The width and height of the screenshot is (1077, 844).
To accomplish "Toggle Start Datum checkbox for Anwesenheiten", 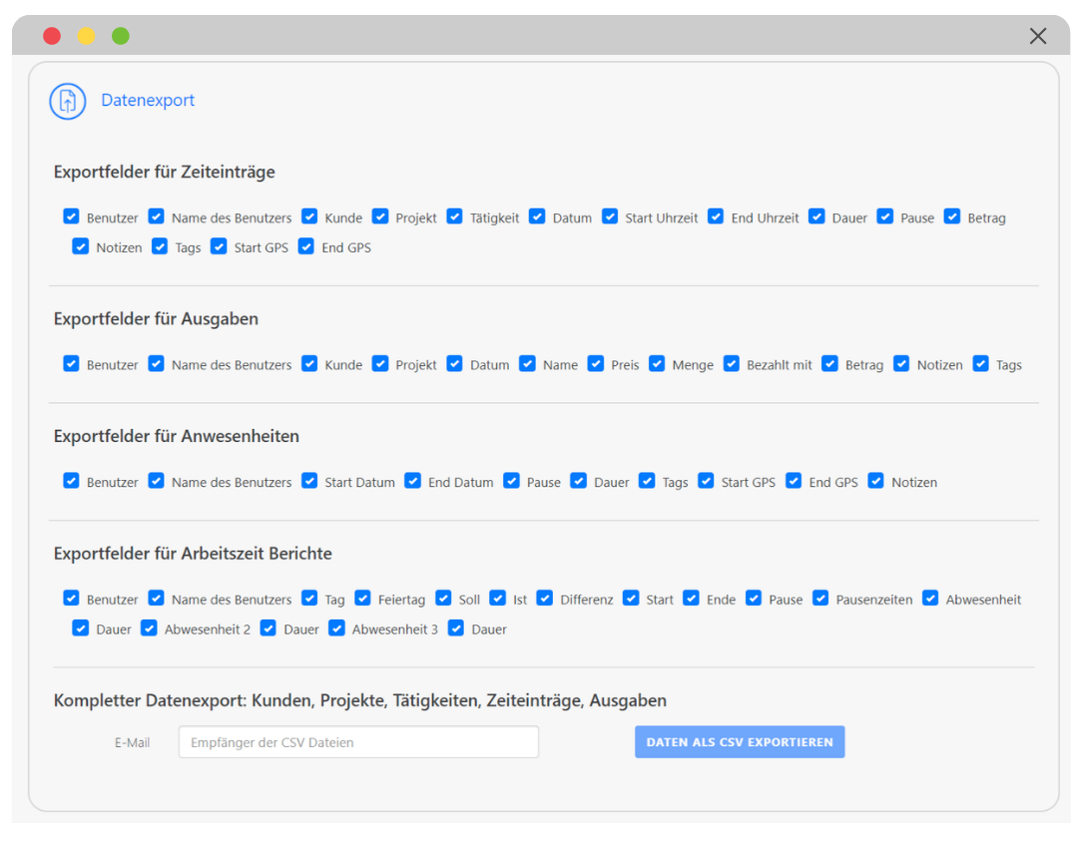I will (x=309, y=481).
